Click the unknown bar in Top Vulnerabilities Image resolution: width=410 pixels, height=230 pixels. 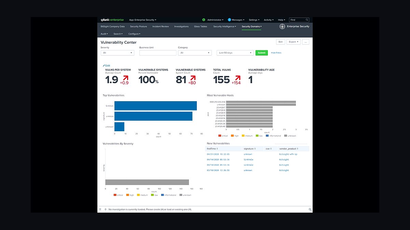point(119,127)
